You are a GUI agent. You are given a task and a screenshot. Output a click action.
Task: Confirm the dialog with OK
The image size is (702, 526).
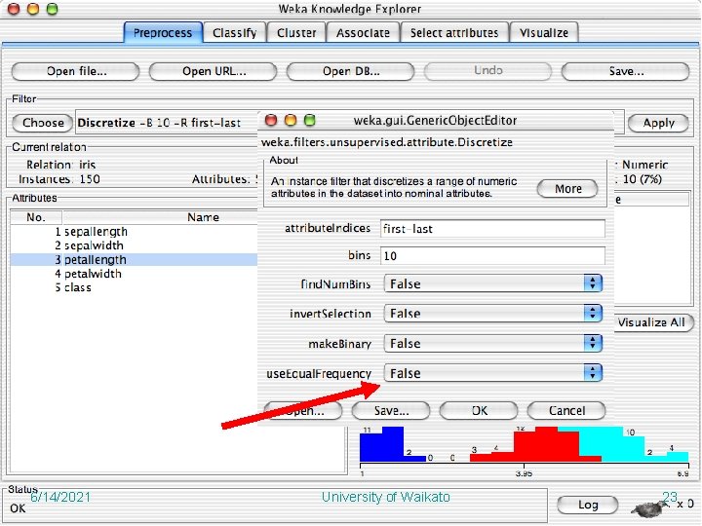[x=479, y=411]
